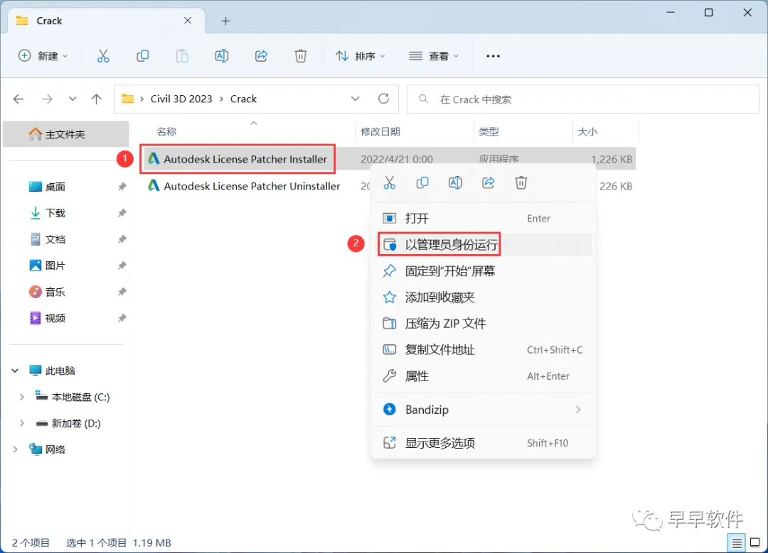
Task: Open recent locations dropdown arrow
Action: coord(73,99)
